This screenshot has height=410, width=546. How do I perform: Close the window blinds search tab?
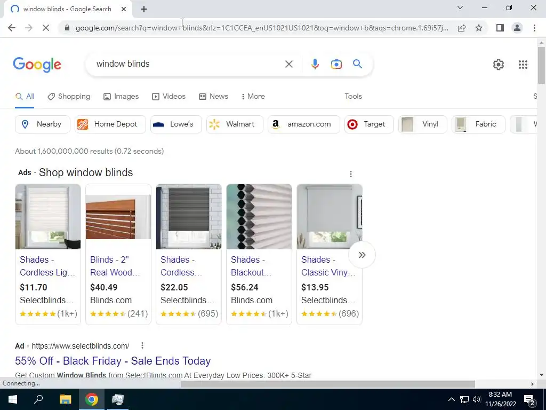pyautogui.click(x=124, y=10)
